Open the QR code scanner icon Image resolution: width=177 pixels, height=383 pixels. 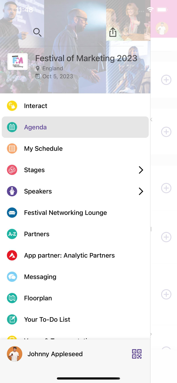point(137,354)
